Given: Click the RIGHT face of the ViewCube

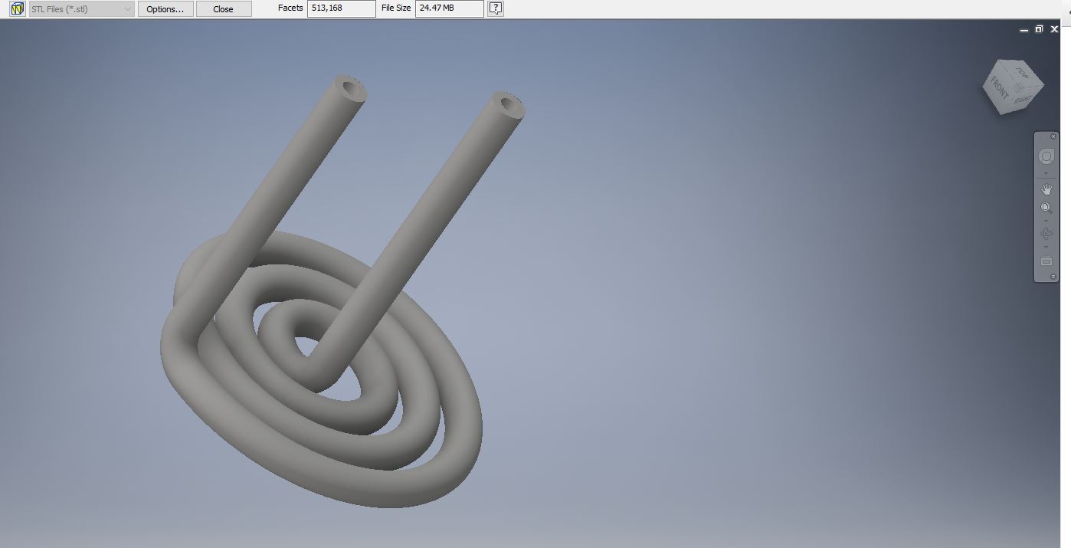Looking at the screenshot, I should 1024,99.
